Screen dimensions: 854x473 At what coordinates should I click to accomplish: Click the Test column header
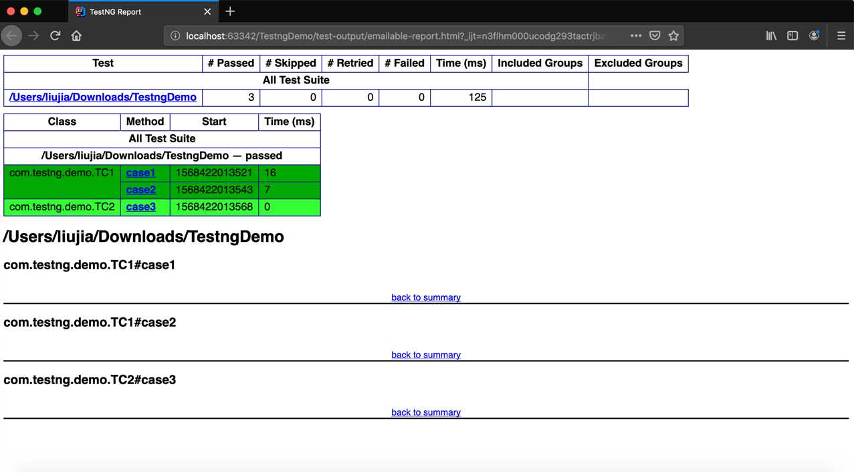tap(103, 63)
